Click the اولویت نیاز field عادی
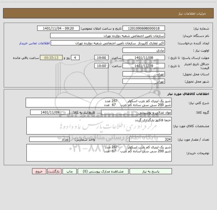The width and height of the screenshot is (217, 210). (x=144, y=50)
